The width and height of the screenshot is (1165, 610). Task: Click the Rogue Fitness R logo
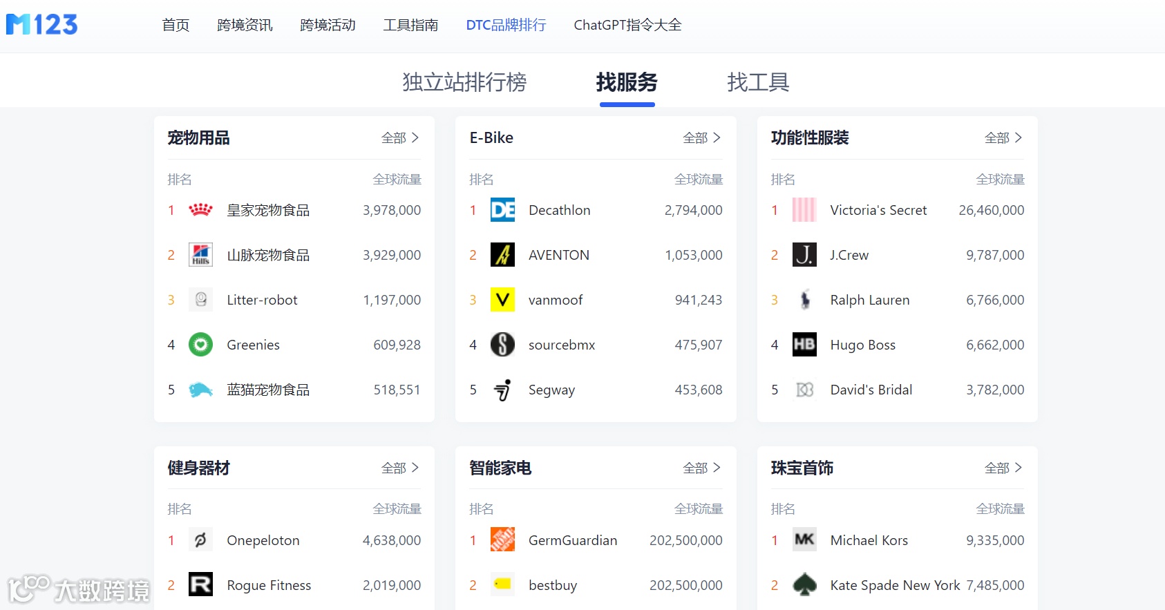[x=201, y=585]
